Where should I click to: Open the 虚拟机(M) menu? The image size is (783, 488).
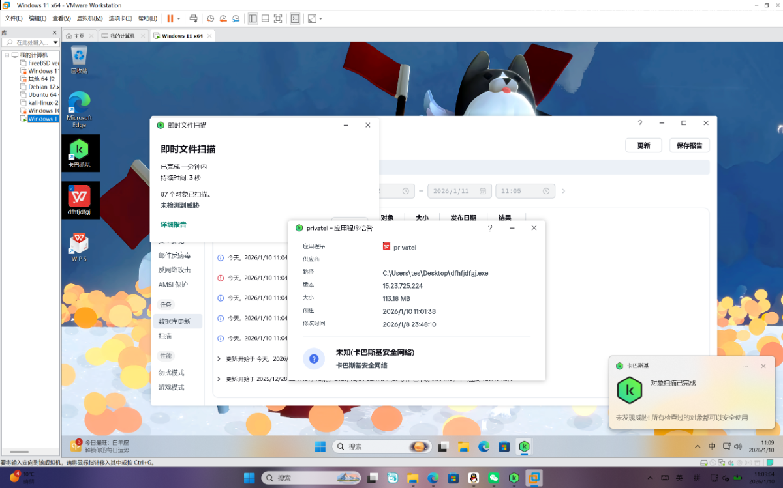[91, 18]
